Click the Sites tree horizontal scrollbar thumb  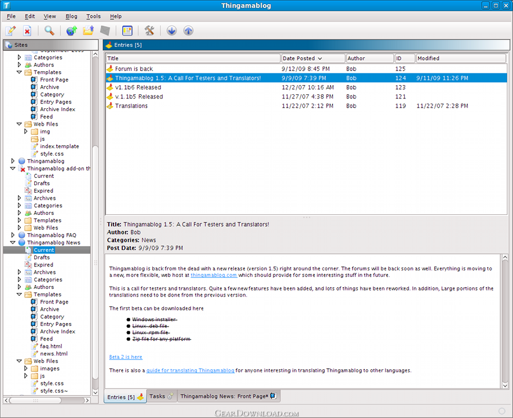(x=35, y=400)
